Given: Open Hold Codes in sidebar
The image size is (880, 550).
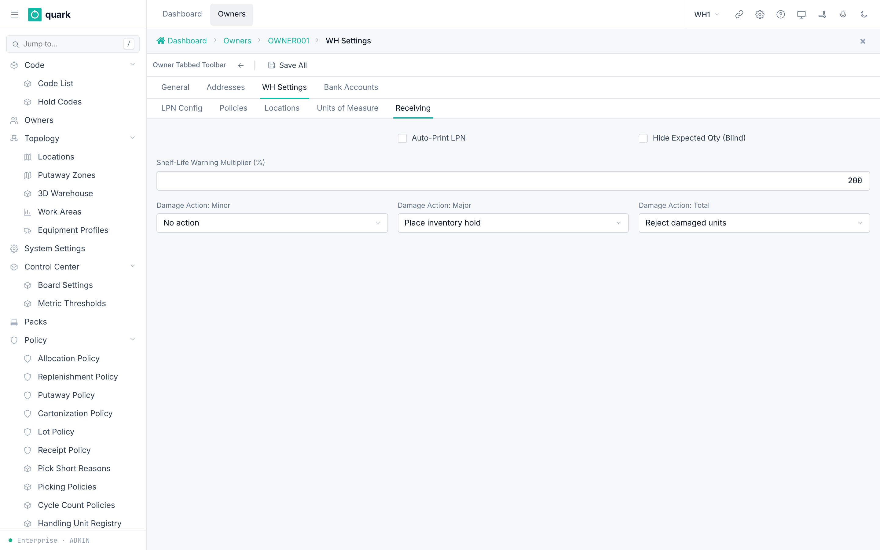Looking at the screenshot, I should (60, 101).
